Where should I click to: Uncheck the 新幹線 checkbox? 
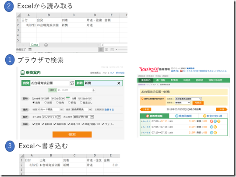(43, 124)
